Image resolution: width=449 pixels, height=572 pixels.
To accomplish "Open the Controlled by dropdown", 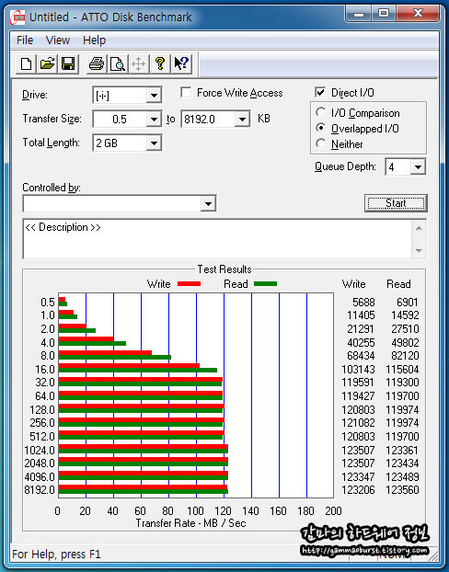I will pos(208,203).
